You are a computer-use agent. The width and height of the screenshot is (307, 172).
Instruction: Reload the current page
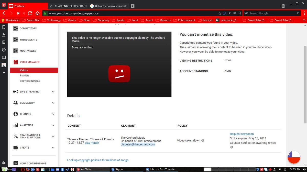(x=30, y=13)
